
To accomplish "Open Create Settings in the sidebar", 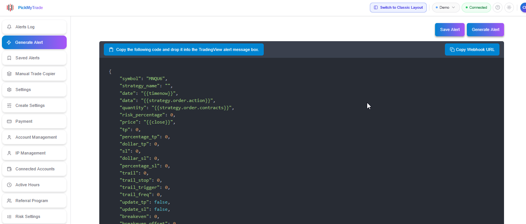I will (x=34, y=105).
